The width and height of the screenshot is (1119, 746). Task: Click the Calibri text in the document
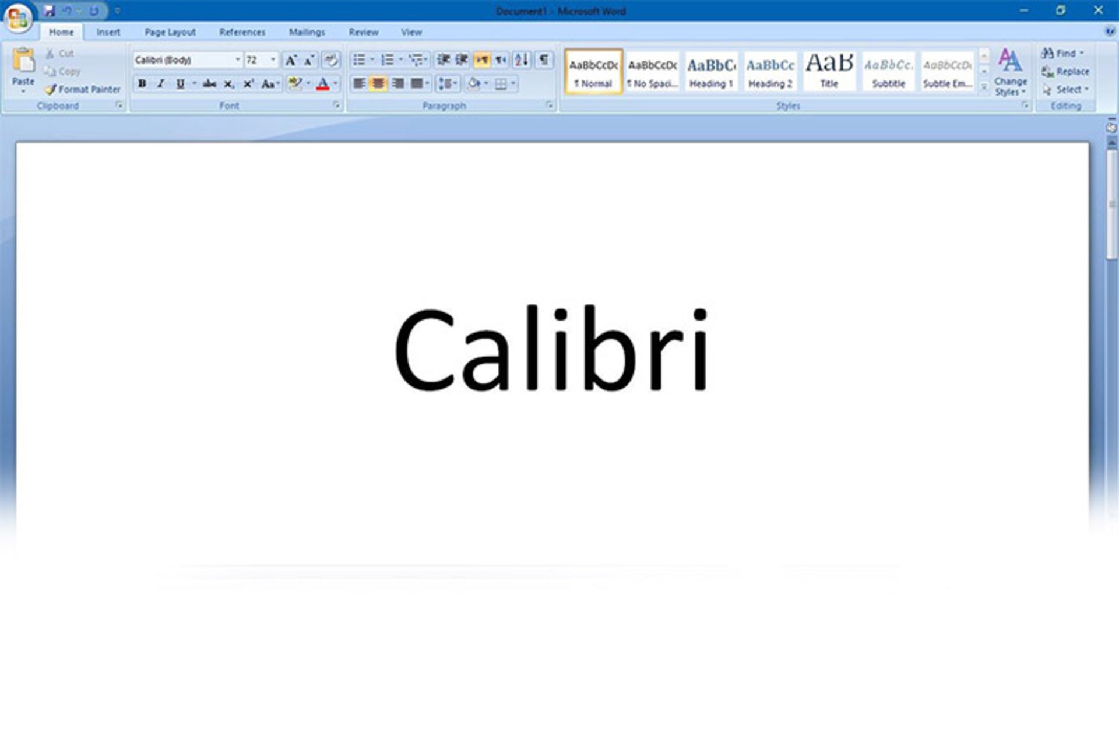point(551,349)
